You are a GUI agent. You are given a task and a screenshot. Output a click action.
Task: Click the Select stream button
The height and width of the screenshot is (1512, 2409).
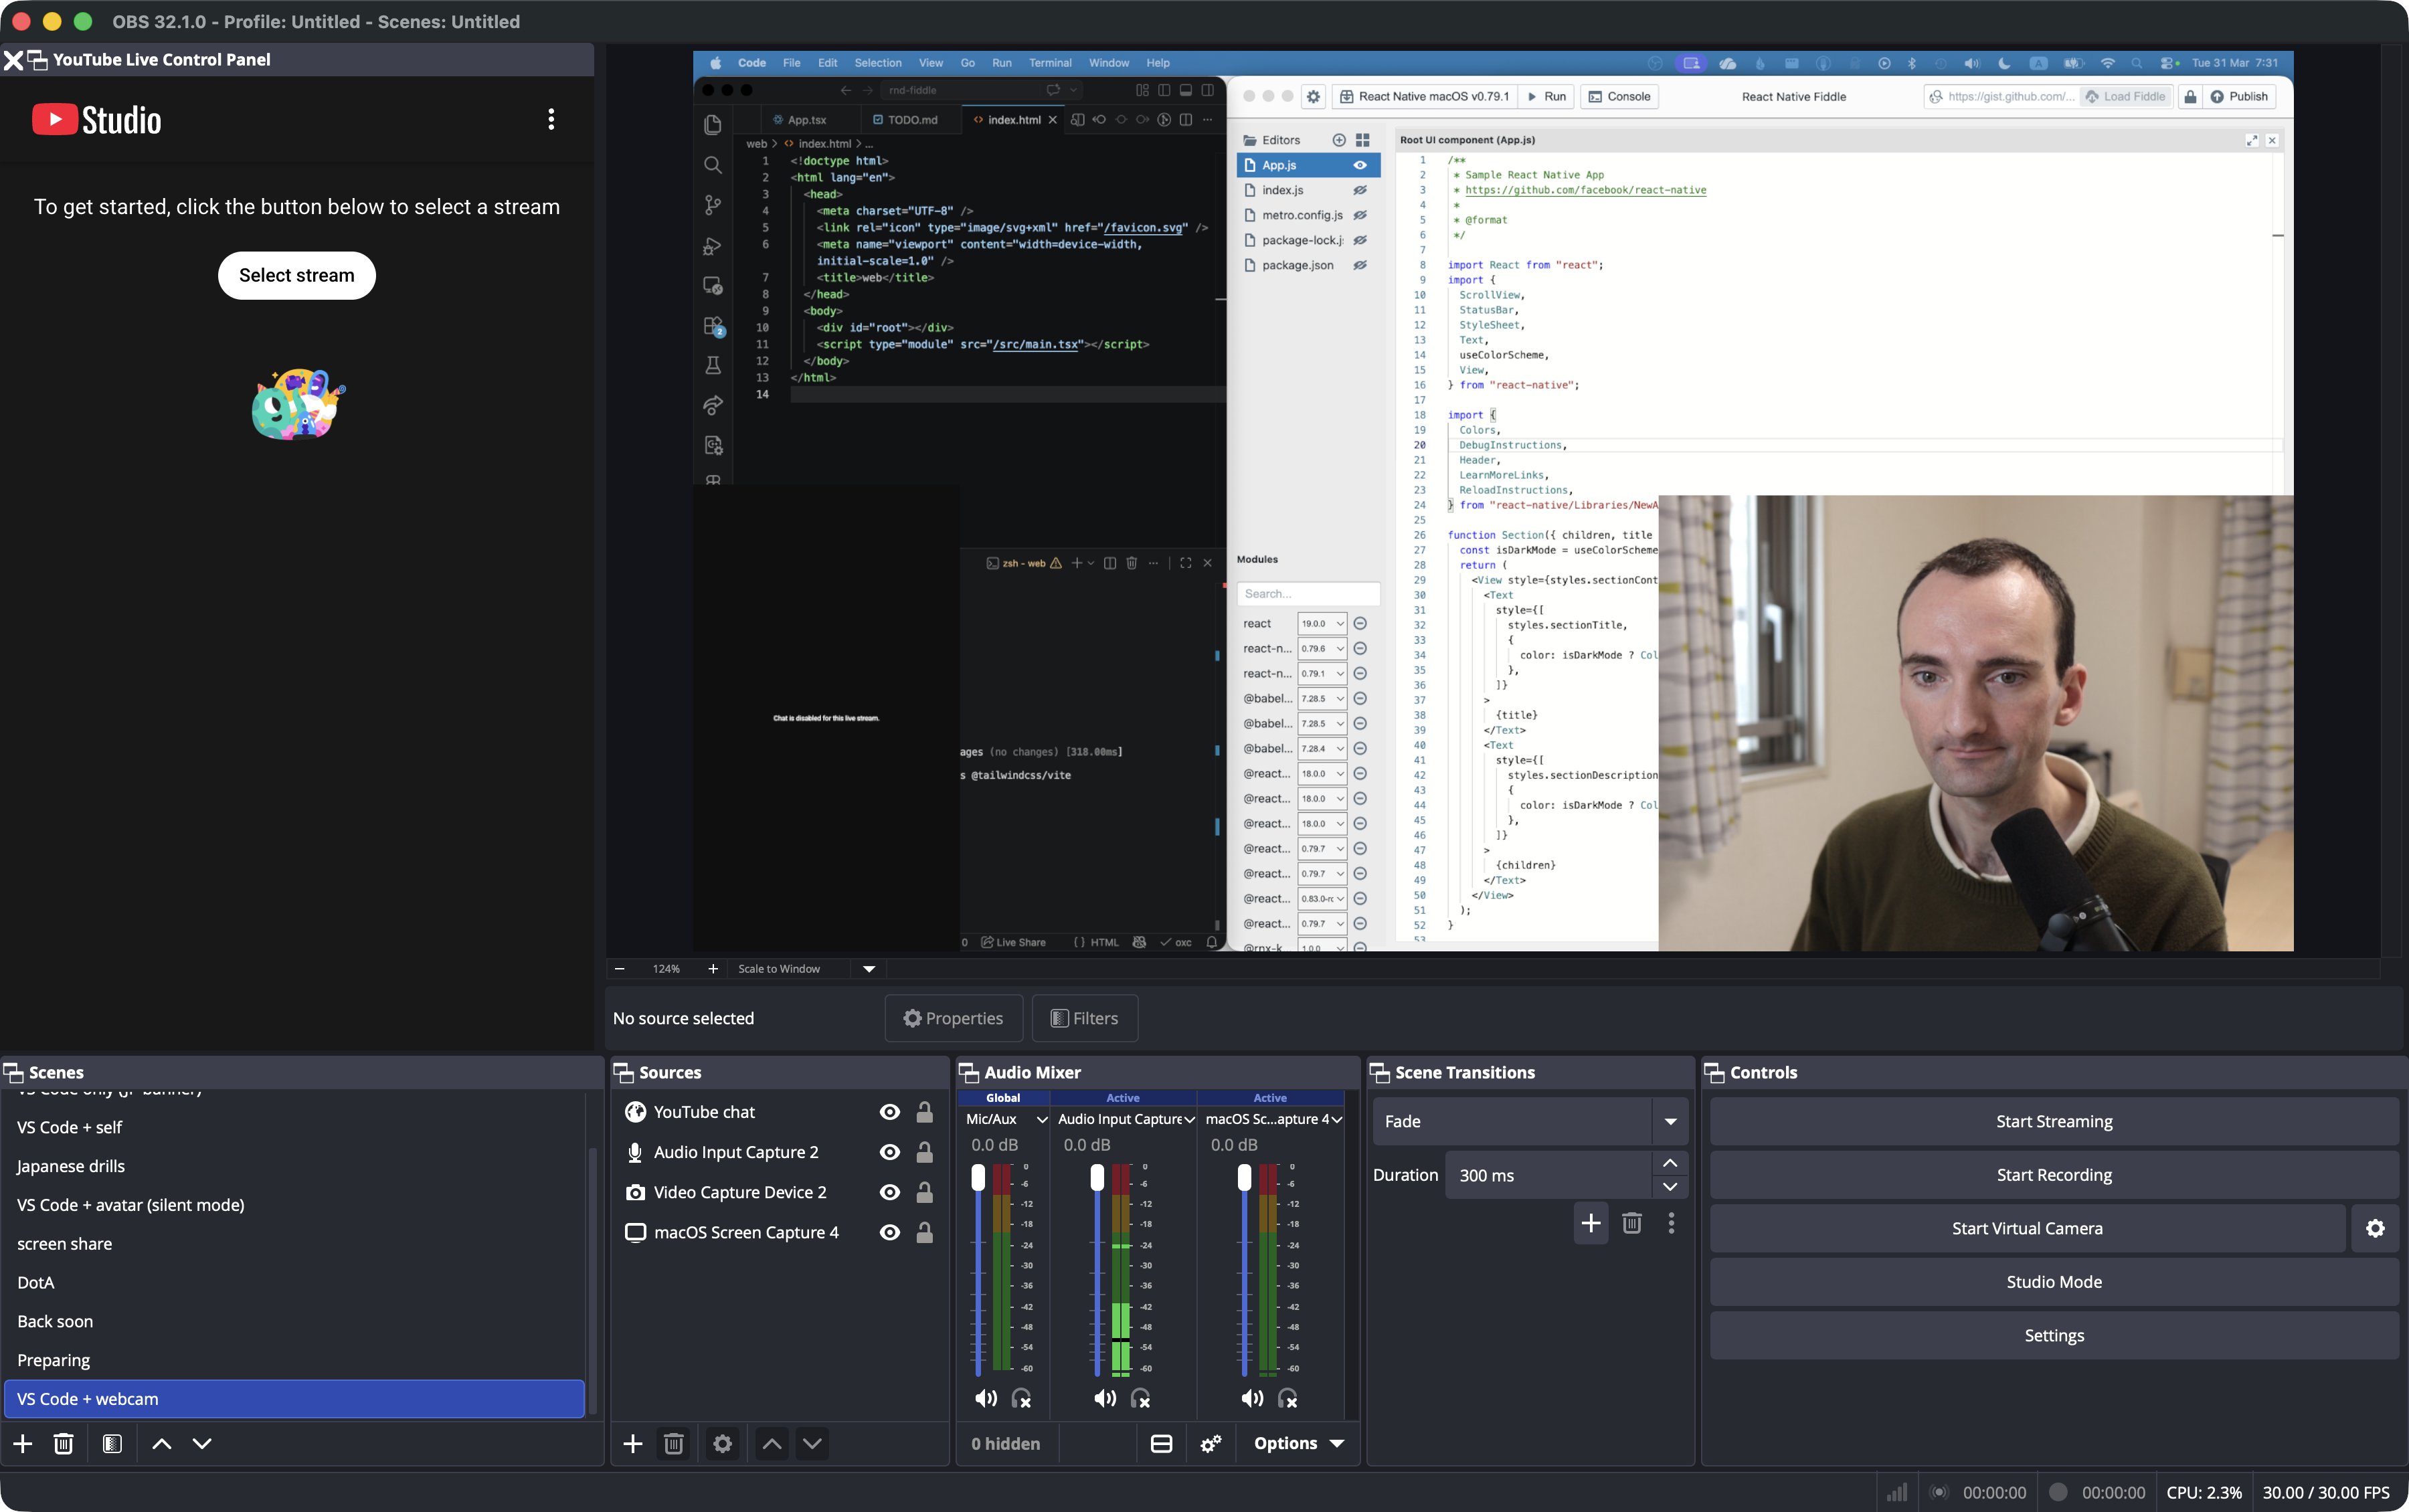pyautogui.click(x=297, y=275)
